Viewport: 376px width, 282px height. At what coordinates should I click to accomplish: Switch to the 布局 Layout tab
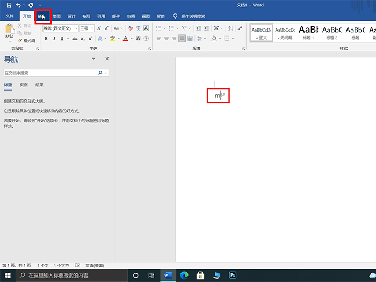(86, 16)
